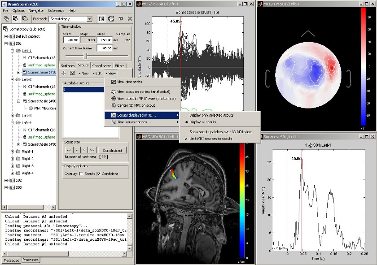Click the window layout icon beside Protocol dropdown

[101, 19]
